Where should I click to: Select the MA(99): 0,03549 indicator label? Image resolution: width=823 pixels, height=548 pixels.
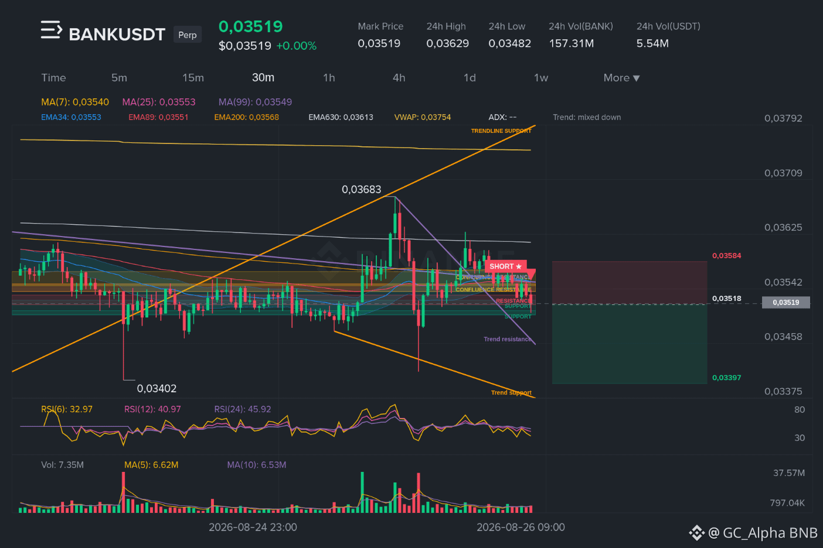pos(255,102)
